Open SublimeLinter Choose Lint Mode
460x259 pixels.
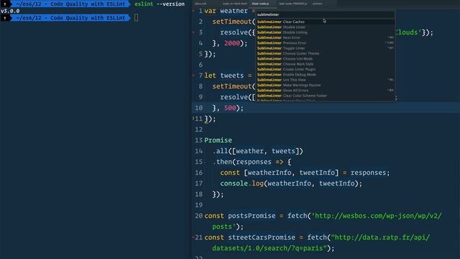click(x=325, y=59)
